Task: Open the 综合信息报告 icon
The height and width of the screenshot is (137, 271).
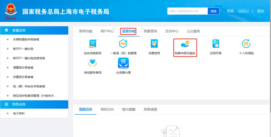Action: click(93, 44)
